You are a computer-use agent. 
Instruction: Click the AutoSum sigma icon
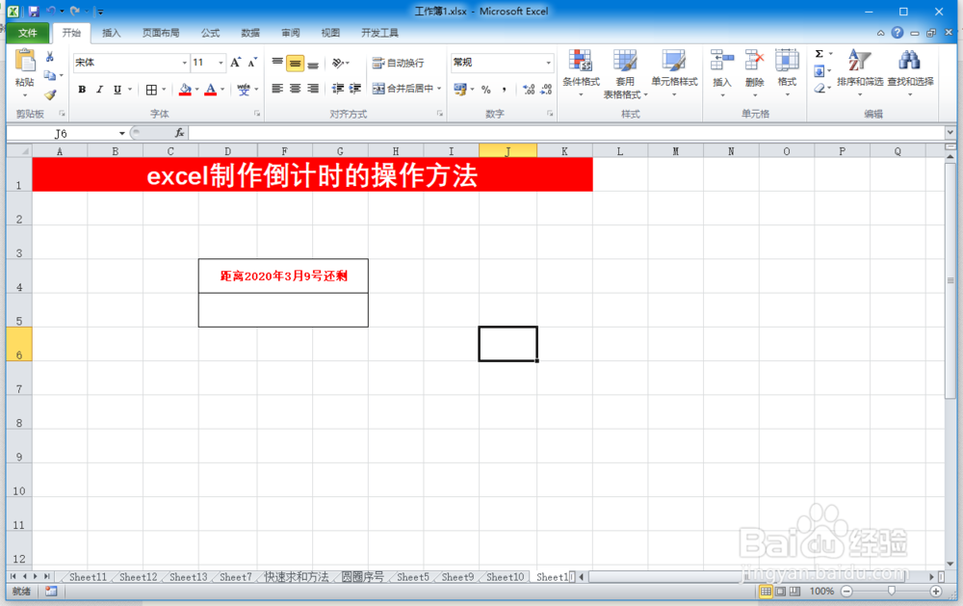(x=820, y=54)
